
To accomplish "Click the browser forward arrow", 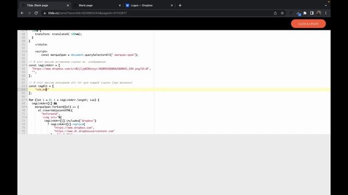I will click(29, 13).
